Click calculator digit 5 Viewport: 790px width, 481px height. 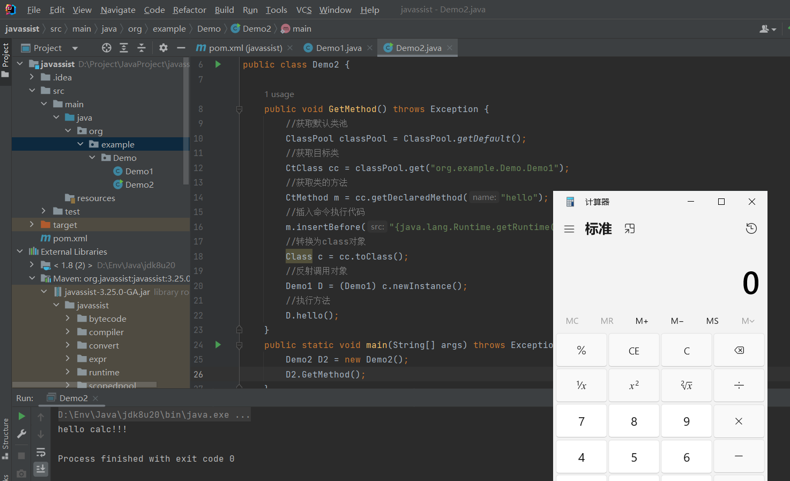pyautogui.click(x=634, y=457)
